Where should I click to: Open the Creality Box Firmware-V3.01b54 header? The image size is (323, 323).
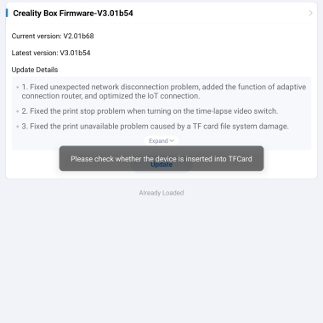(161, 13)
